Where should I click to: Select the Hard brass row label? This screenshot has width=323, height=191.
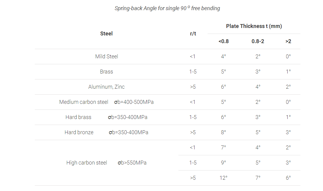pos(78,117)
